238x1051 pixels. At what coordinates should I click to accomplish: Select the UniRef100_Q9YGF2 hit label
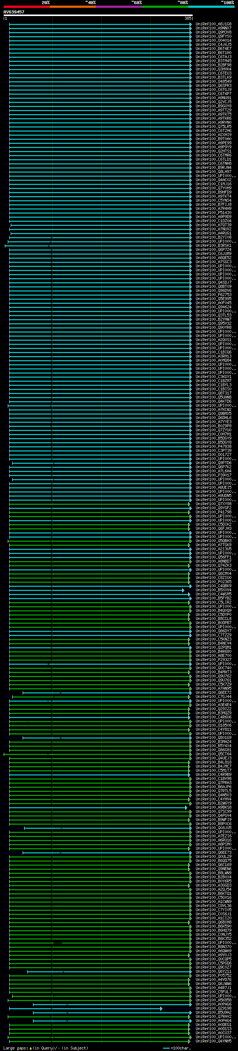(213, 508)
